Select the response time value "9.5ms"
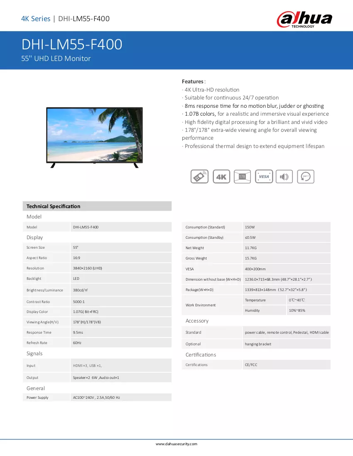353x456 pixels. pyautogui.click(x=78, y=332)
